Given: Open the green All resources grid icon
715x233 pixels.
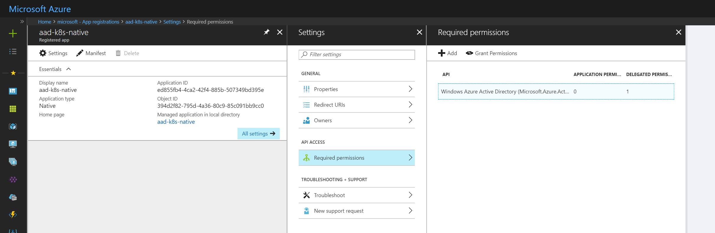Looking at the screenshot, I should pos(13,109).
